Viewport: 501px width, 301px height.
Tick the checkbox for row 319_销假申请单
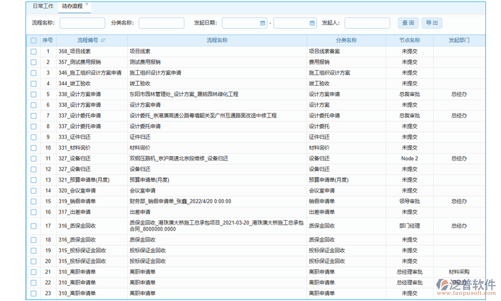click(34, 201)
